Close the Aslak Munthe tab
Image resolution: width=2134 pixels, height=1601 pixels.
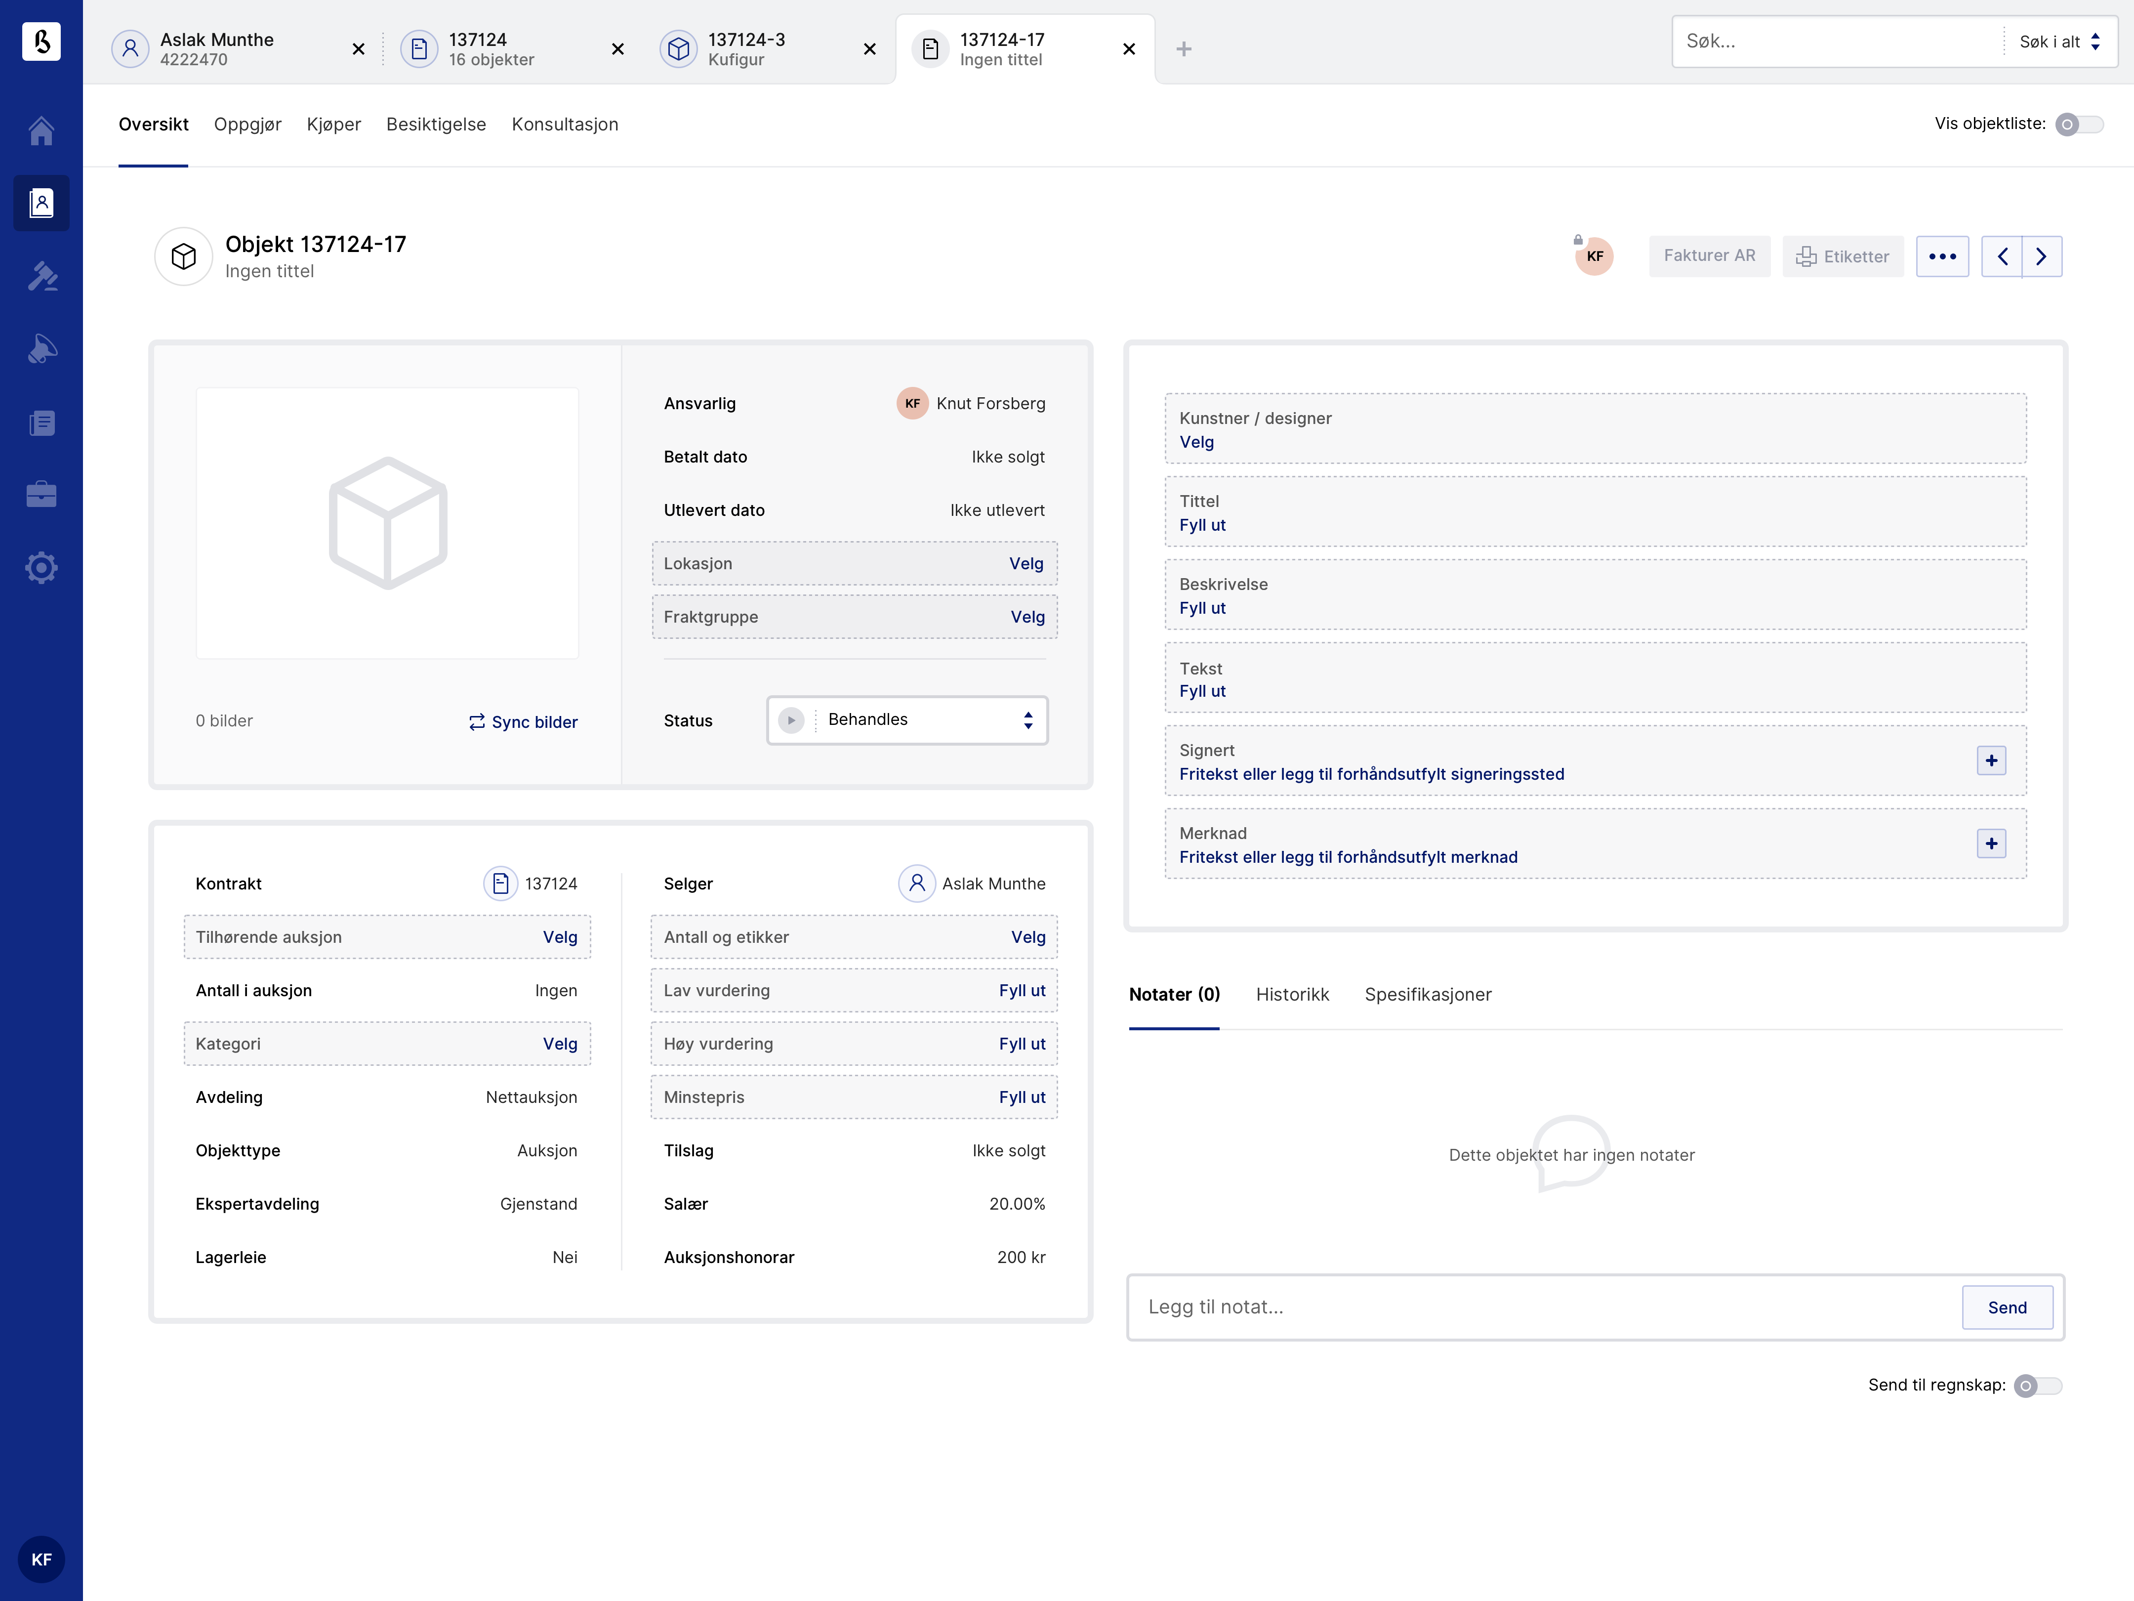[x=358, y=48]
